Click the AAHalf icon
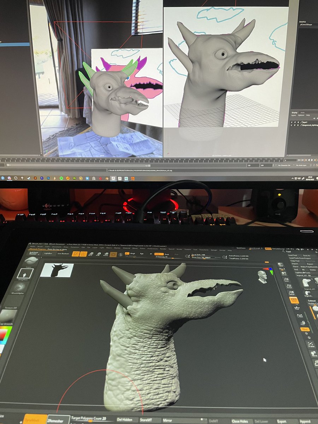 [x=292, y=293]
